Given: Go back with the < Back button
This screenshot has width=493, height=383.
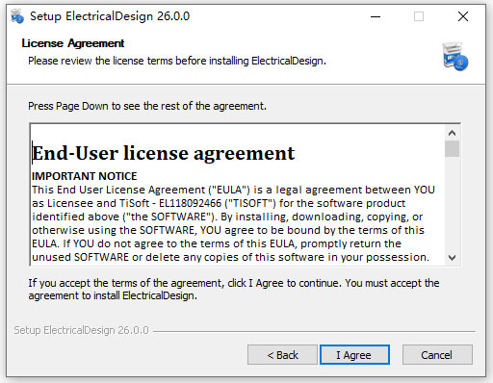Looking at the screenshot, I should click(x=282, y=355).
